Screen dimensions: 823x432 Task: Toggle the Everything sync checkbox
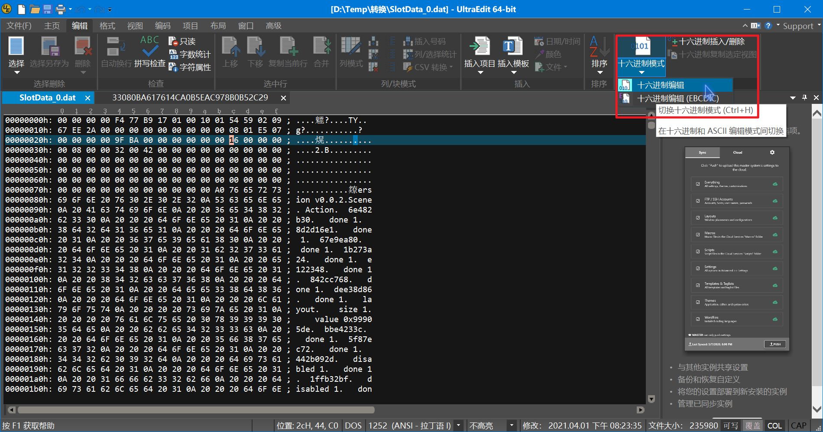[698, 184]
